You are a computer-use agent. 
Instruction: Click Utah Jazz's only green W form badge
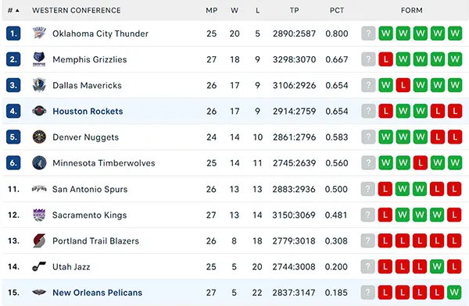click(x=437, y=266)
